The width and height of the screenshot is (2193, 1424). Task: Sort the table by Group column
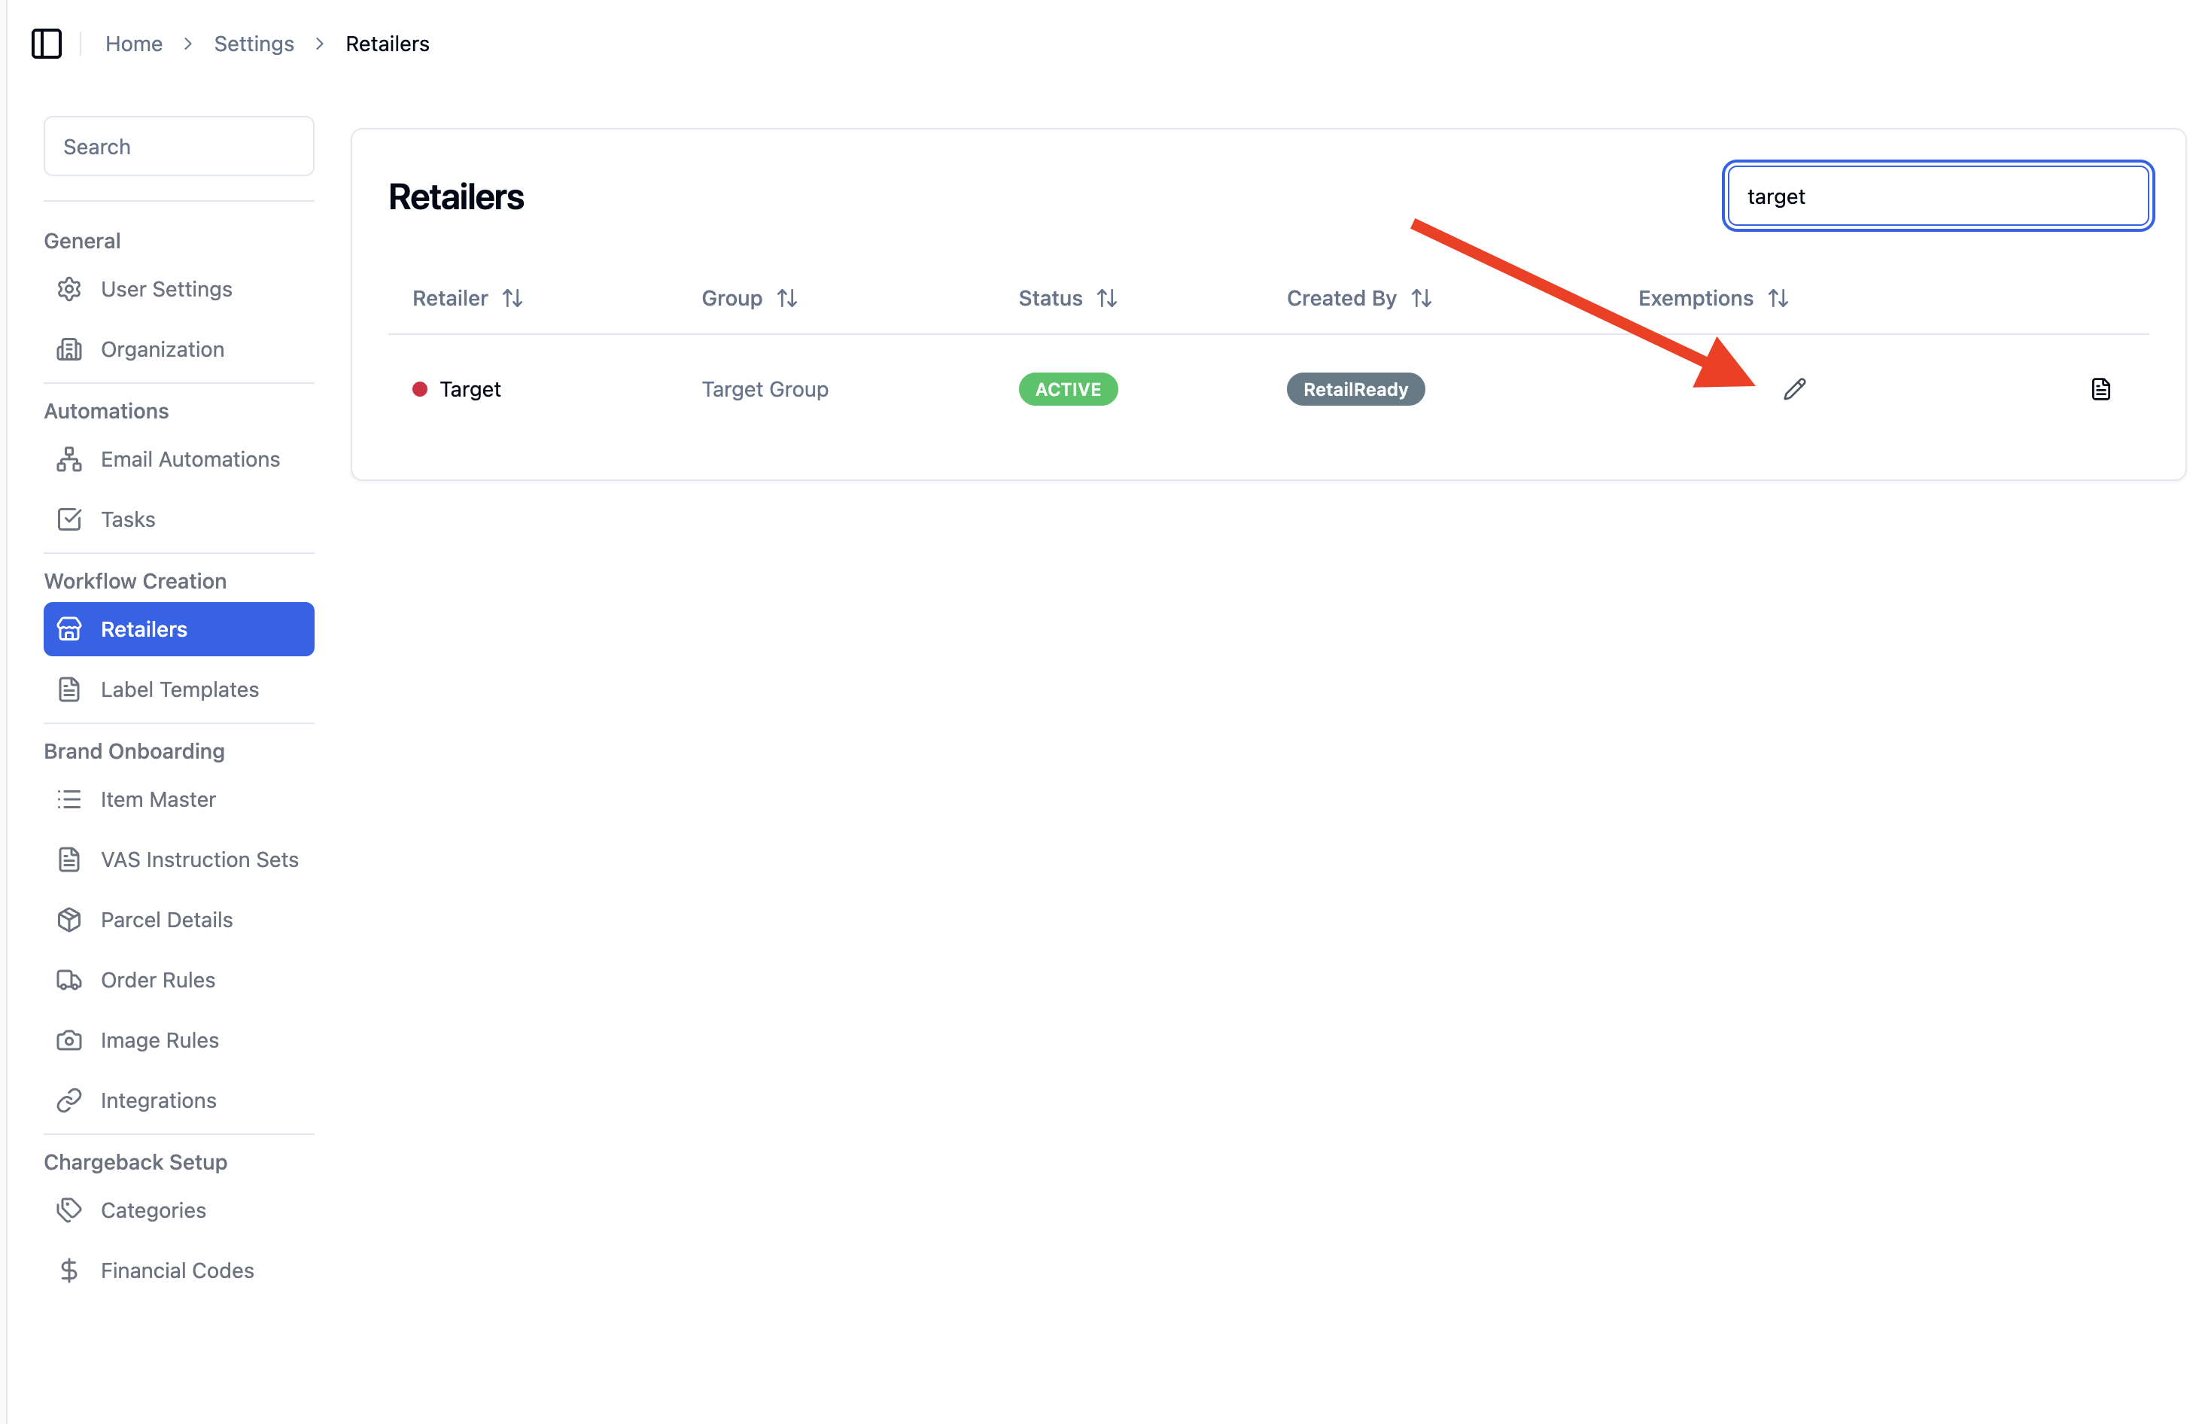[x=787, y=299]
